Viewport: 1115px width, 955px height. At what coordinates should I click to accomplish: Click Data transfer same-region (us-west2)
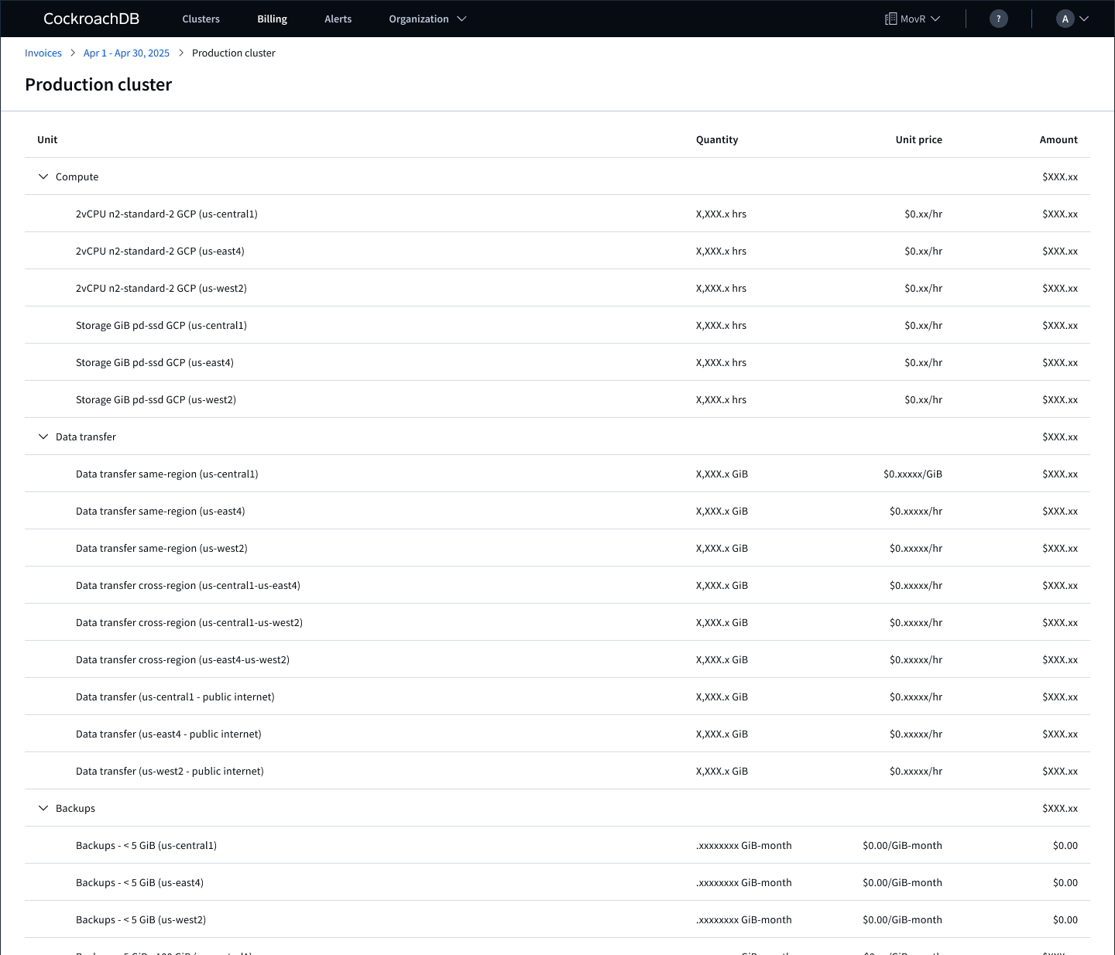click(162, 548)
